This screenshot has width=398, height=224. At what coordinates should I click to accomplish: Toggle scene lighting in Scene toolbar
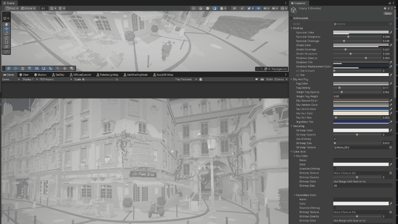[x=242, y=8]
